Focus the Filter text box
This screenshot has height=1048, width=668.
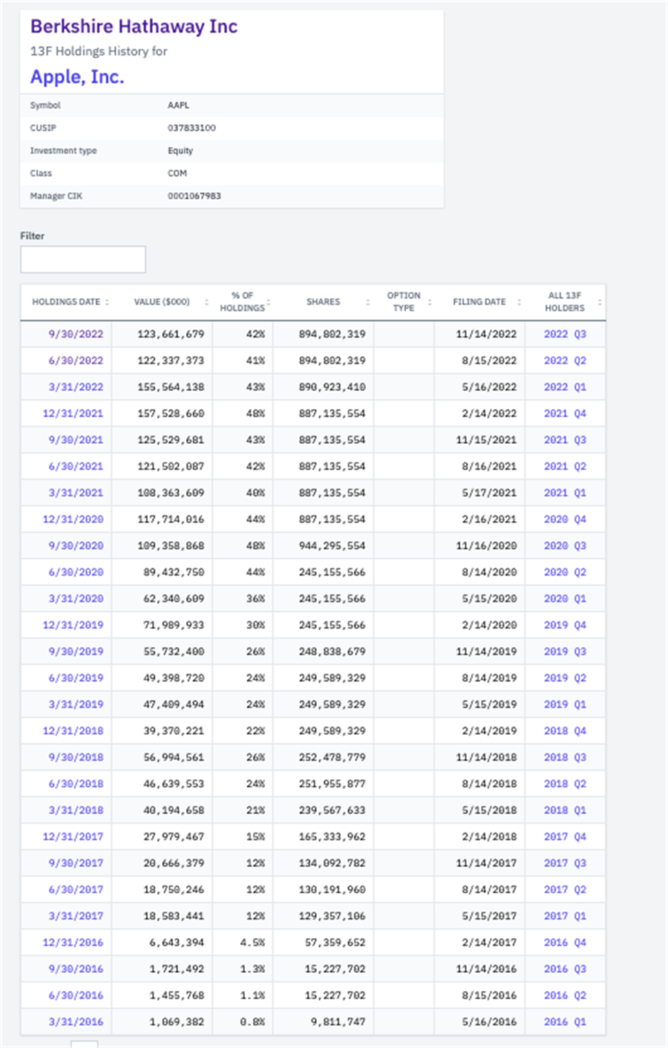coord(83,260)
